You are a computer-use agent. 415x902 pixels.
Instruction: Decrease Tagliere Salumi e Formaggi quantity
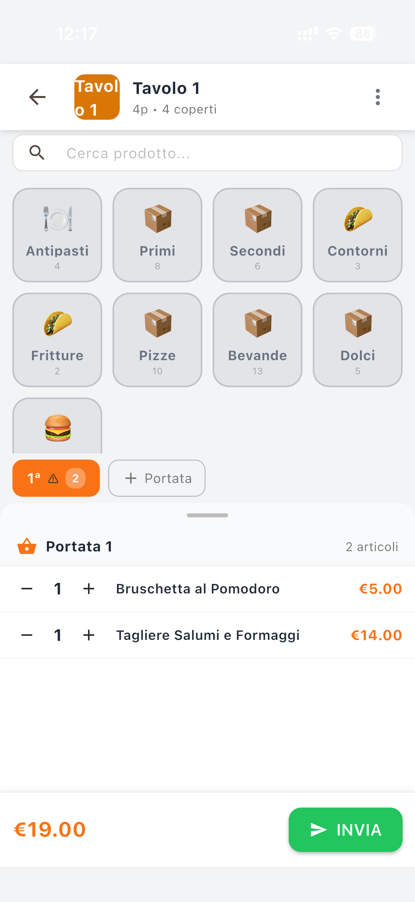pyautogui.click(x=27, y=635)
